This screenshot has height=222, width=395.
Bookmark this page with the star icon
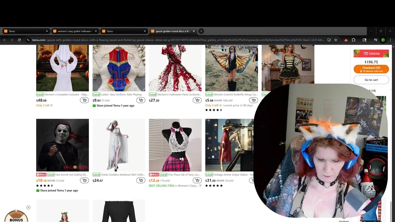click(336, 40)
